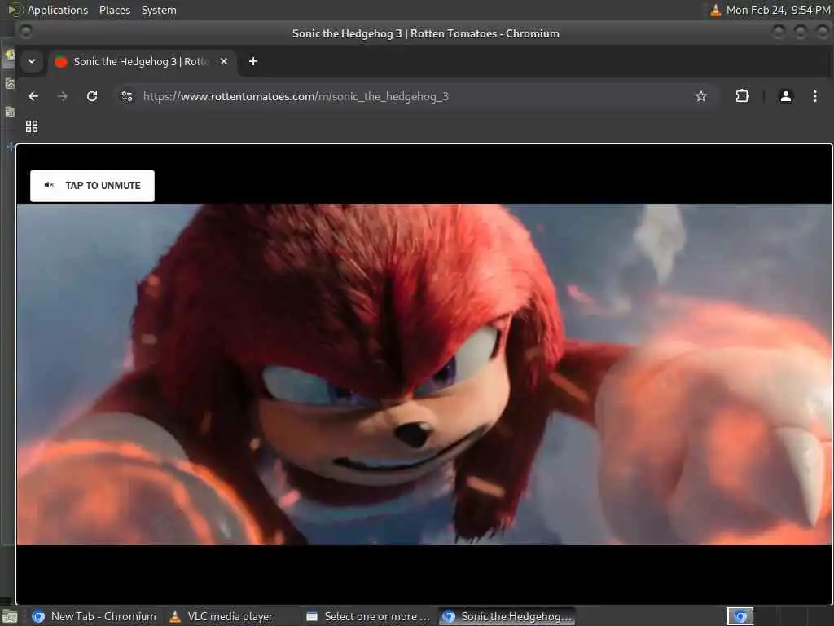This screenshot has height=626, width=834.
Task: Open site information icon in address bar
Action: (x=127, y=96)
